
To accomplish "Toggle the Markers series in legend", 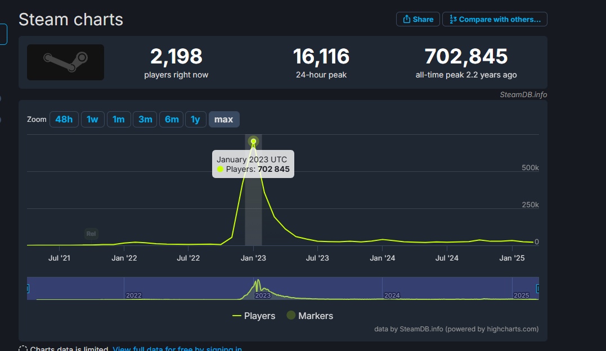I will click(309, 316).
